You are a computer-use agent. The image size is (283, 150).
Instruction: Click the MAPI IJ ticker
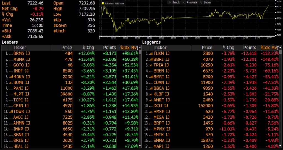pyautogui.click(x=161, y=146)
